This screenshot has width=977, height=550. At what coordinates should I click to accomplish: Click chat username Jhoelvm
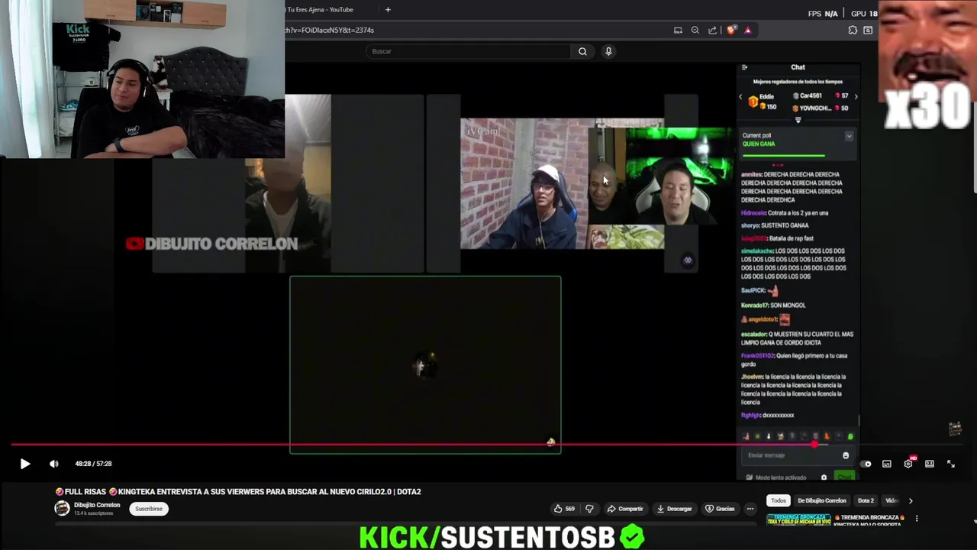point(751,377)
